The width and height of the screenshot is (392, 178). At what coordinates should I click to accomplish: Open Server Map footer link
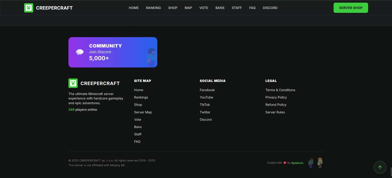143,112
